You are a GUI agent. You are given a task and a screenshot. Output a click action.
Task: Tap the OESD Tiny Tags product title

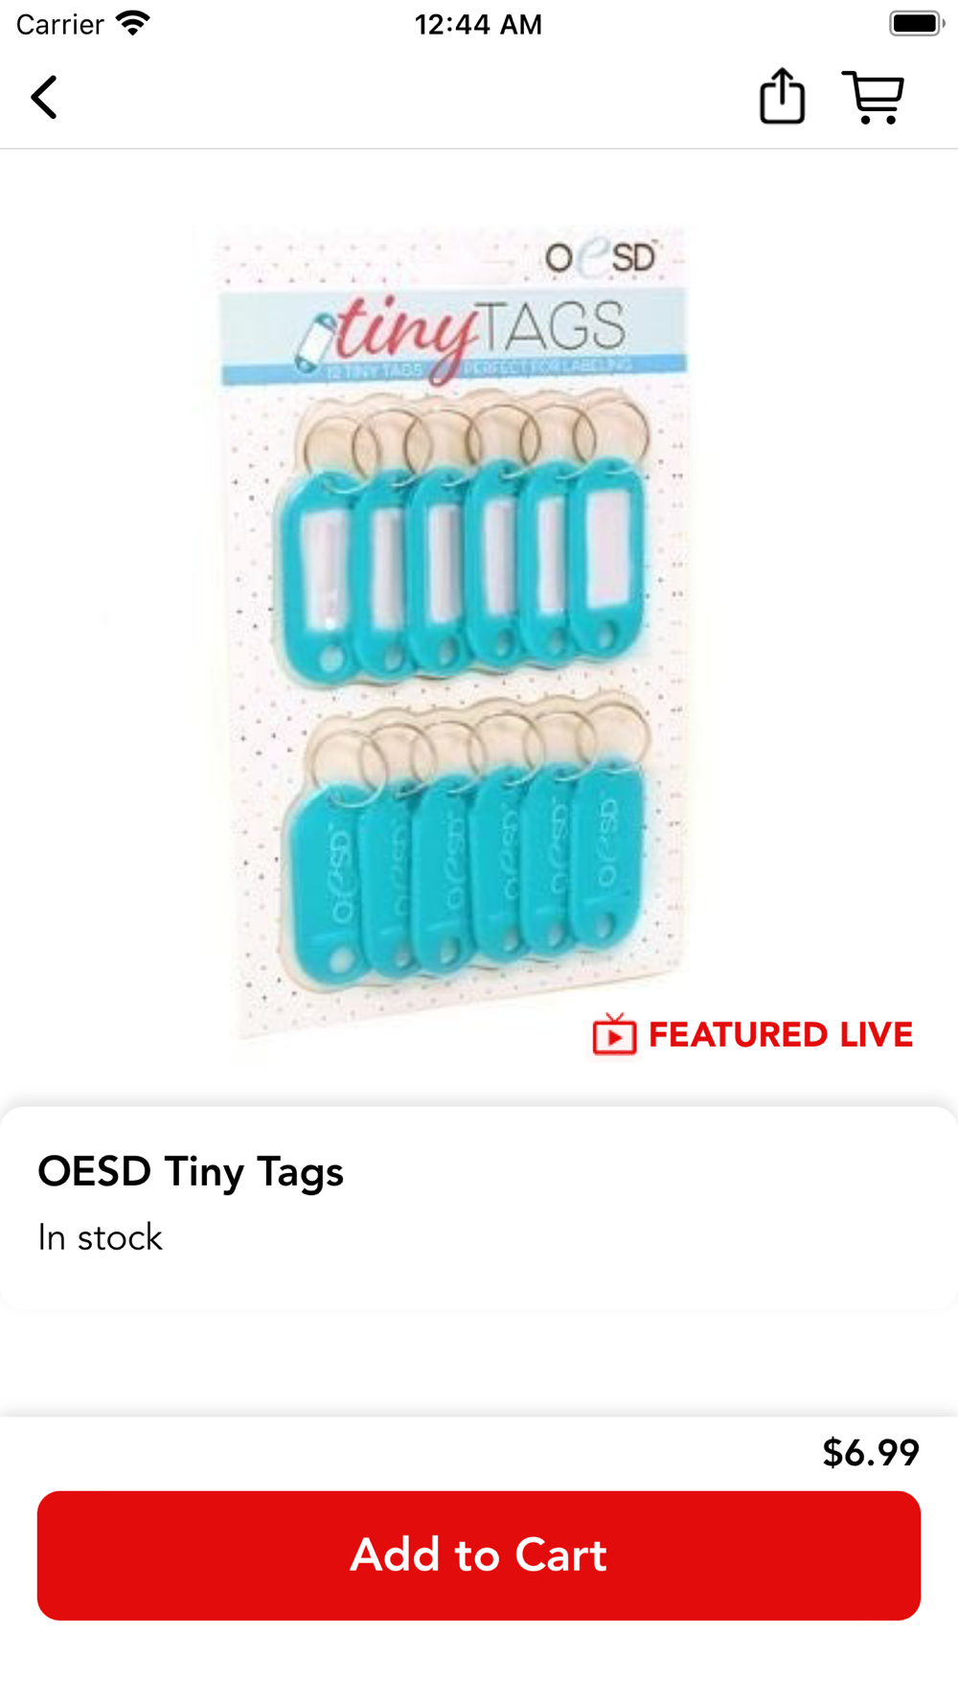(x=191, y=1171)
